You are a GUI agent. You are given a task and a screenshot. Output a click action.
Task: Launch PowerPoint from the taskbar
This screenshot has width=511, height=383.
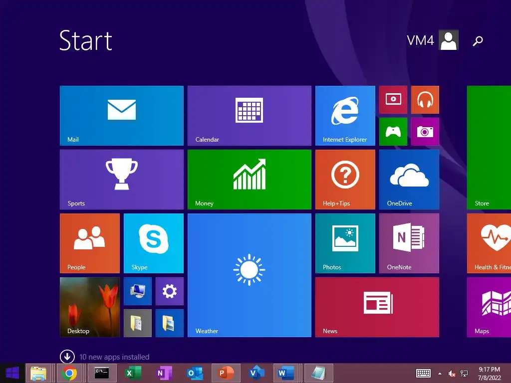click(x=226, y=373)
